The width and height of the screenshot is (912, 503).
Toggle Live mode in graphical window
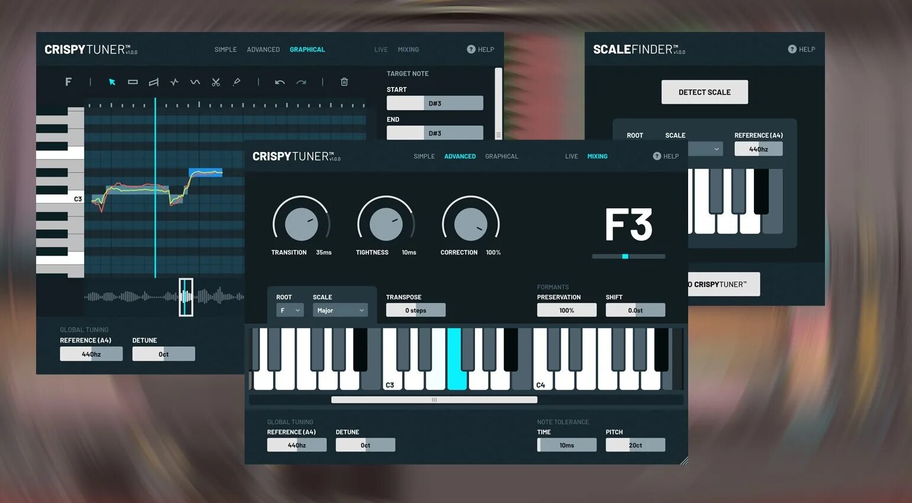(381, 50)
